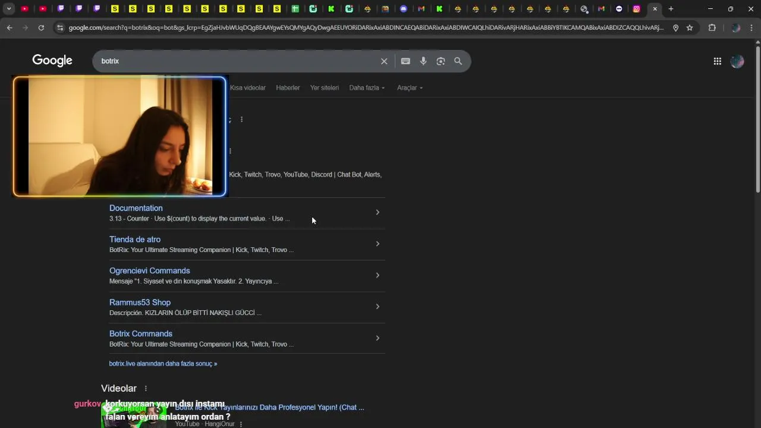Click the 3.13 - Counter snippet text
Image resolution: width=761 pixels, height=428 pixels.
[199, 219]
